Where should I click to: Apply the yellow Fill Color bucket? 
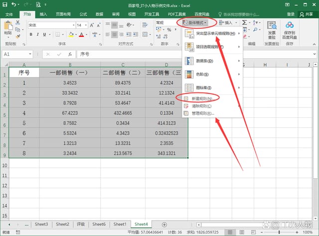coord(71,34)
